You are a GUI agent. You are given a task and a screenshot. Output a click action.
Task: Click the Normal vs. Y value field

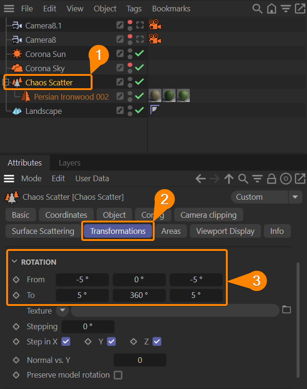[140, 360]
